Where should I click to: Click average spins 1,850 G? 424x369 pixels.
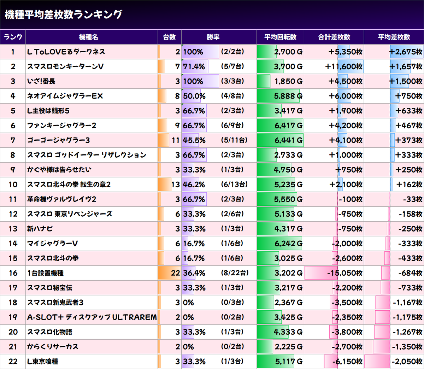click(x=289, y=81)
